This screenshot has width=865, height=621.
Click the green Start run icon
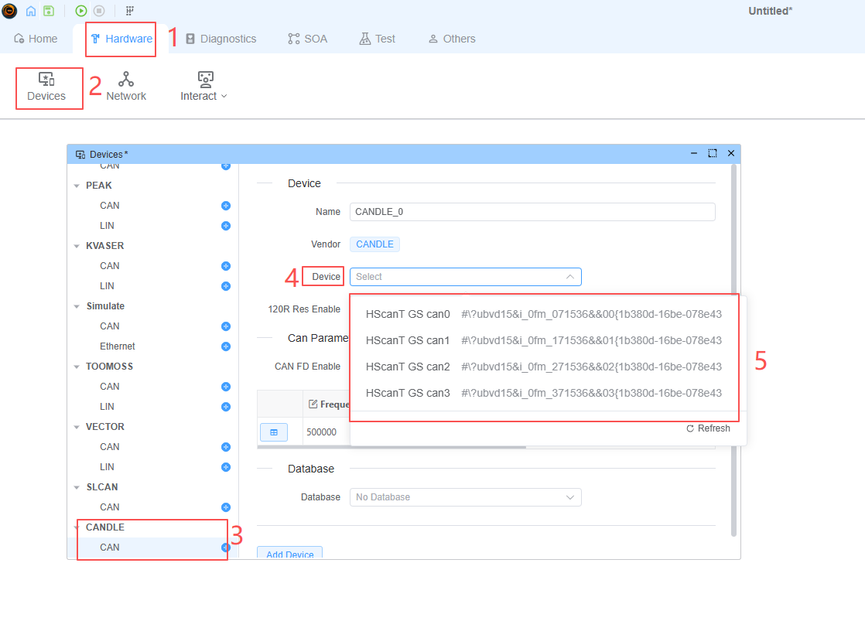pos(81,11)
